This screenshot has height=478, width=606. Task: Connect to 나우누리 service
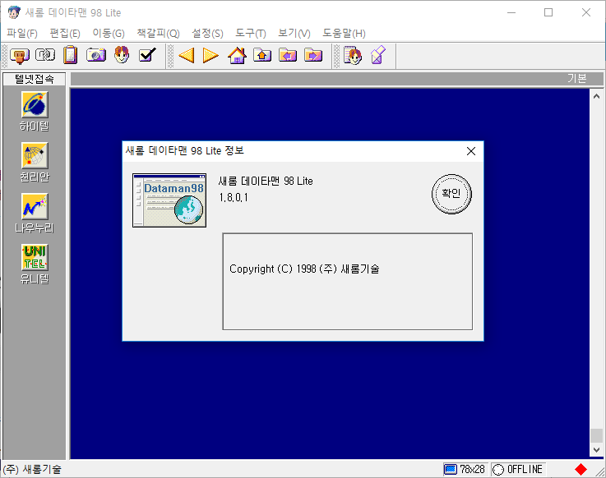35,214
